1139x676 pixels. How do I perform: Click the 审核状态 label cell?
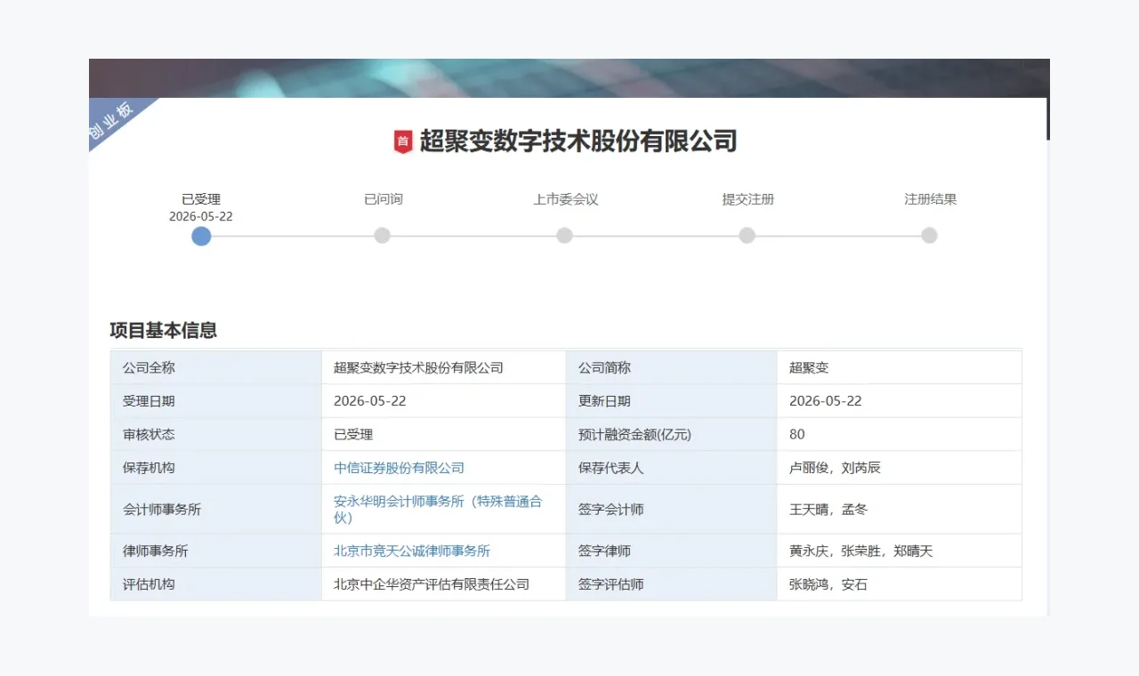[x=216, y=434]
